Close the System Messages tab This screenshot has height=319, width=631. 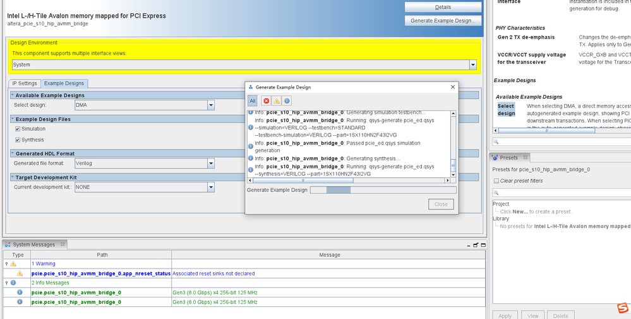tap(61, 244)
